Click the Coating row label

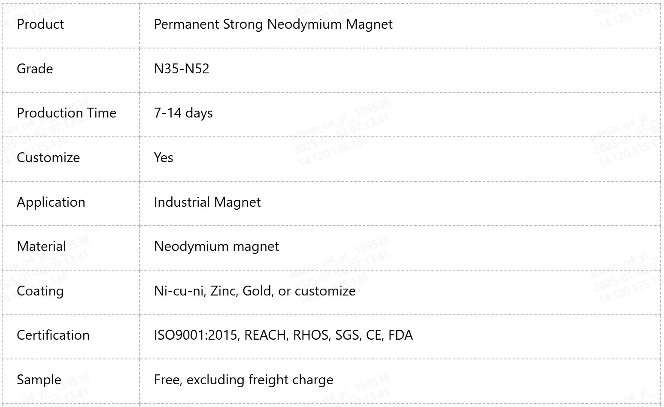[x=40, y=291]
